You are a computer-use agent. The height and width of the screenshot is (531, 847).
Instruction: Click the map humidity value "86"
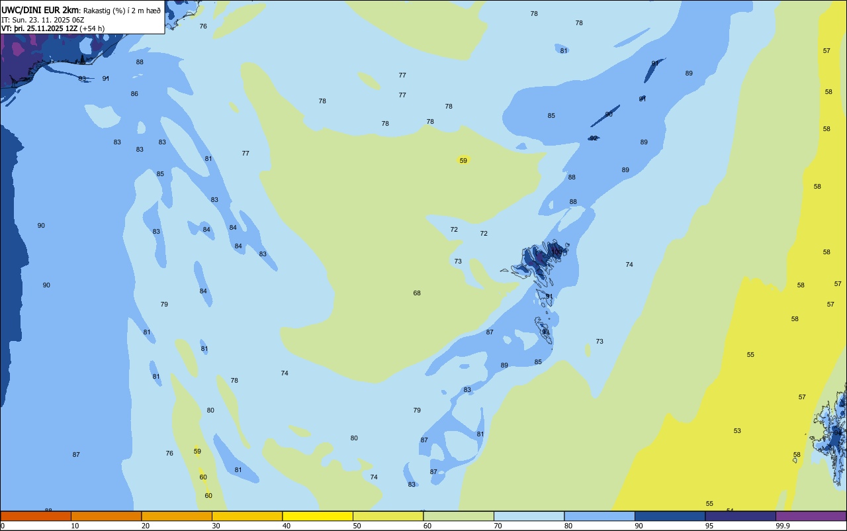coord(134,94)
